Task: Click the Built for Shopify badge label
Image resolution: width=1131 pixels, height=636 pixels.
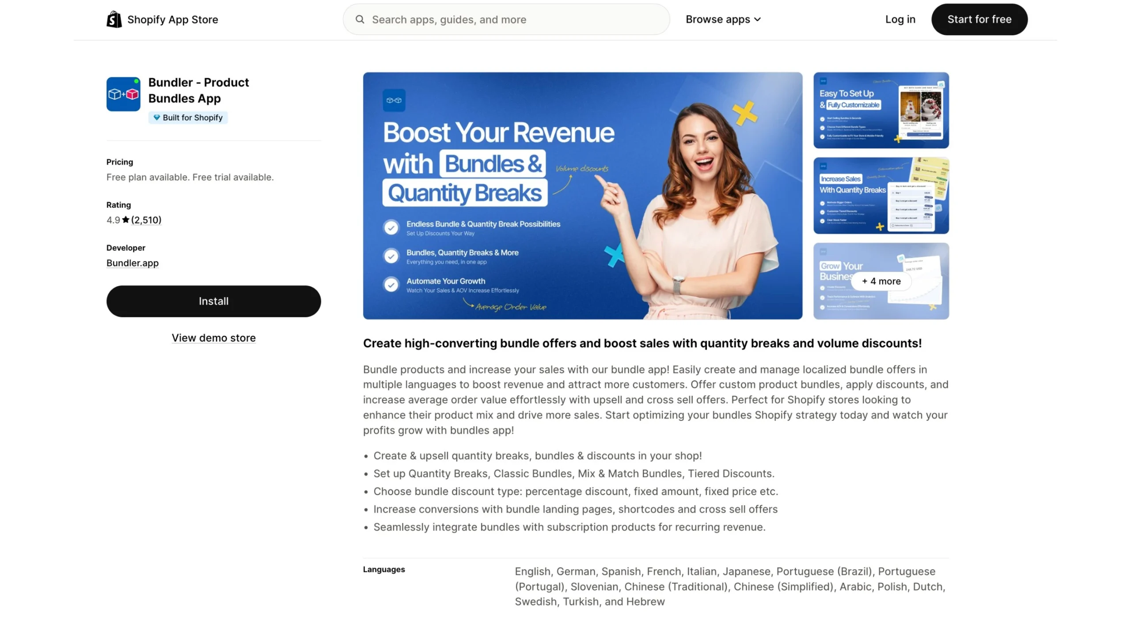Action: [x=188, y=117]
